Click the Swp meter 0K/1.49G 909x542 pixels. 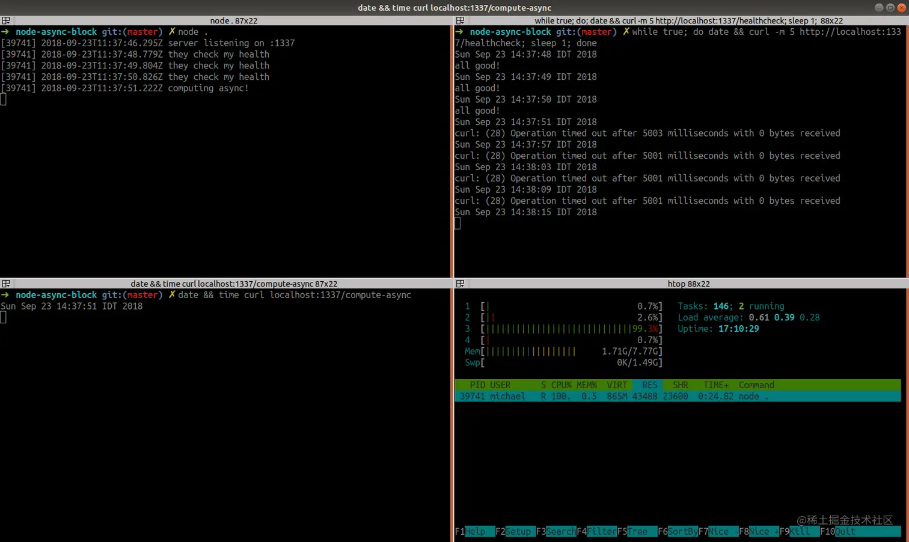coord(563,362)
